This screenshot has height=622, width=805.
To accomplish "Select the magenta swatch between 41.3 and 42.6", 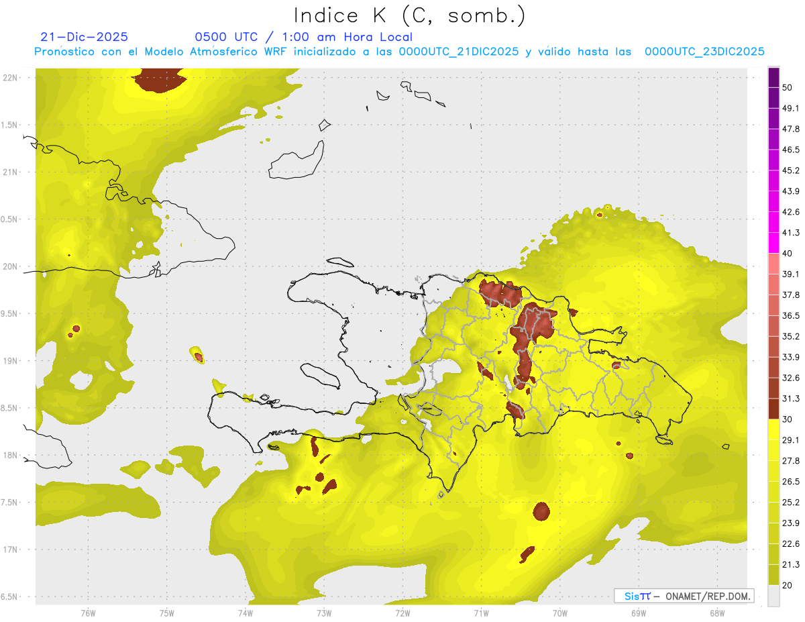I will click(773, 223).
